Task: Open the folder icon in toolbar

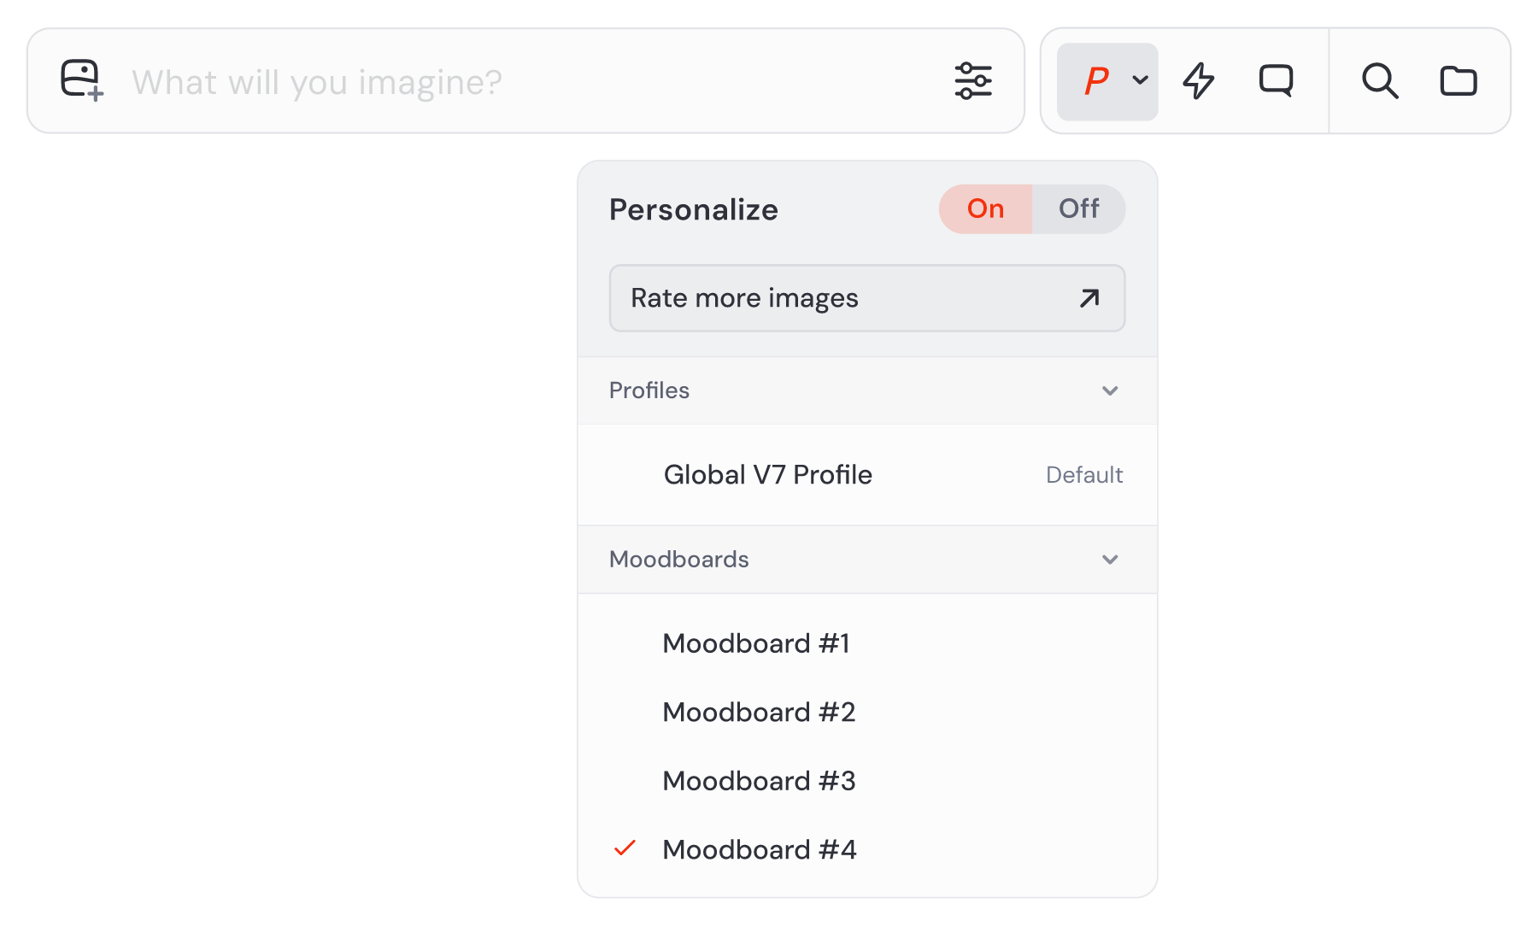Action: tap(1458, 81)
